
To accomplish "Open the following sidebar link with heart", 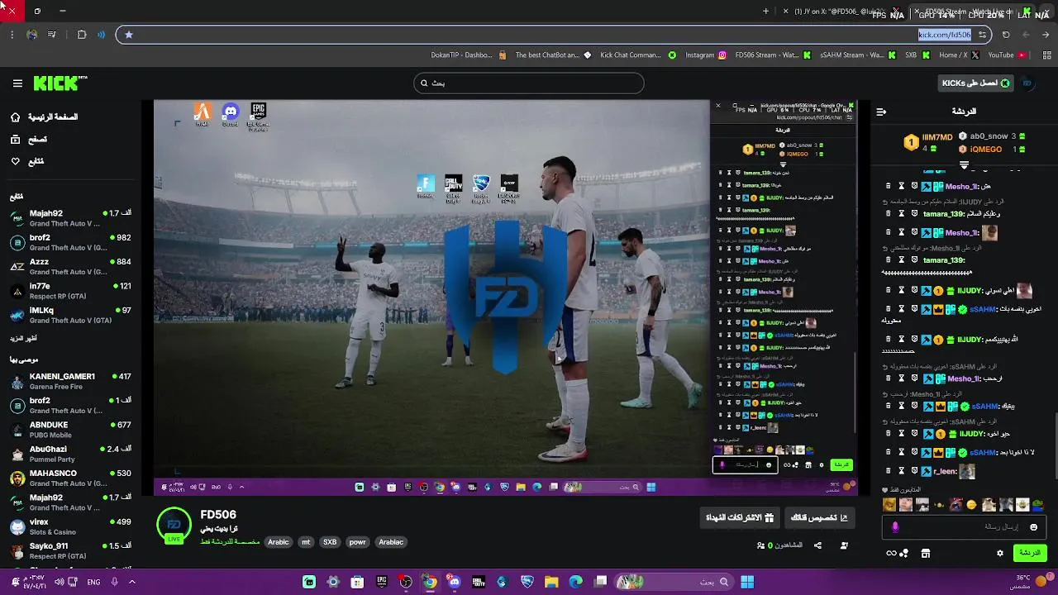I will 28,161.
